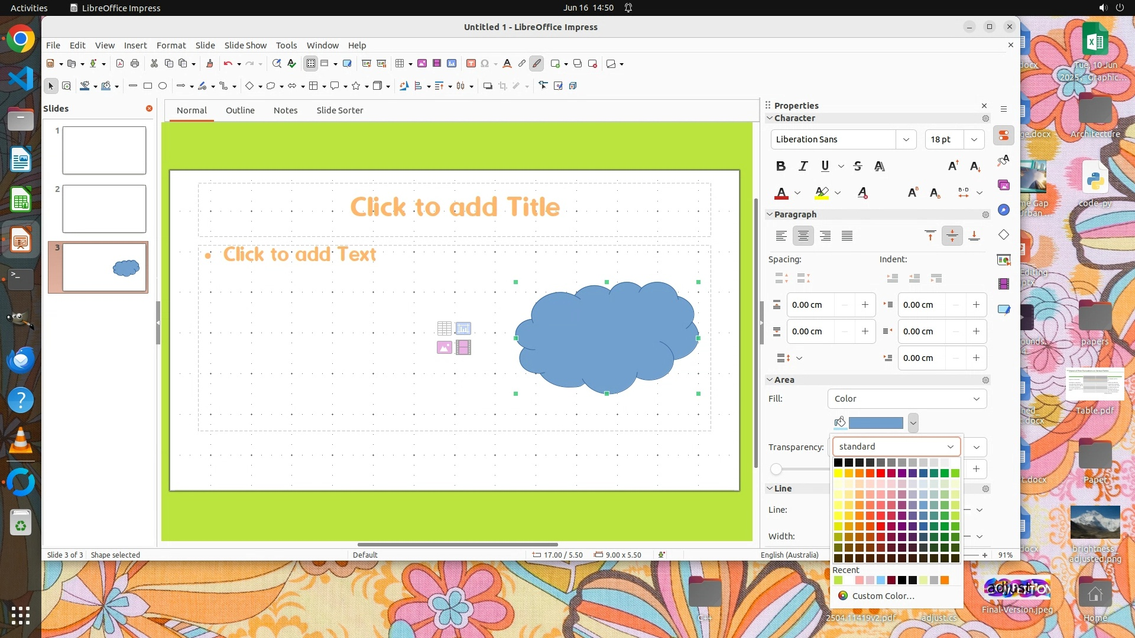The height and width of the screenshot is (638, 1135).
Task: Select the red swatch in the palette
Action: pos(881,473)
